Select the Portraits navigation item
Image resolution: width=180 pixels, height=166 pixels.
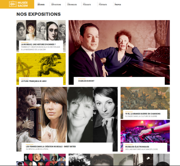click(103, 4)
